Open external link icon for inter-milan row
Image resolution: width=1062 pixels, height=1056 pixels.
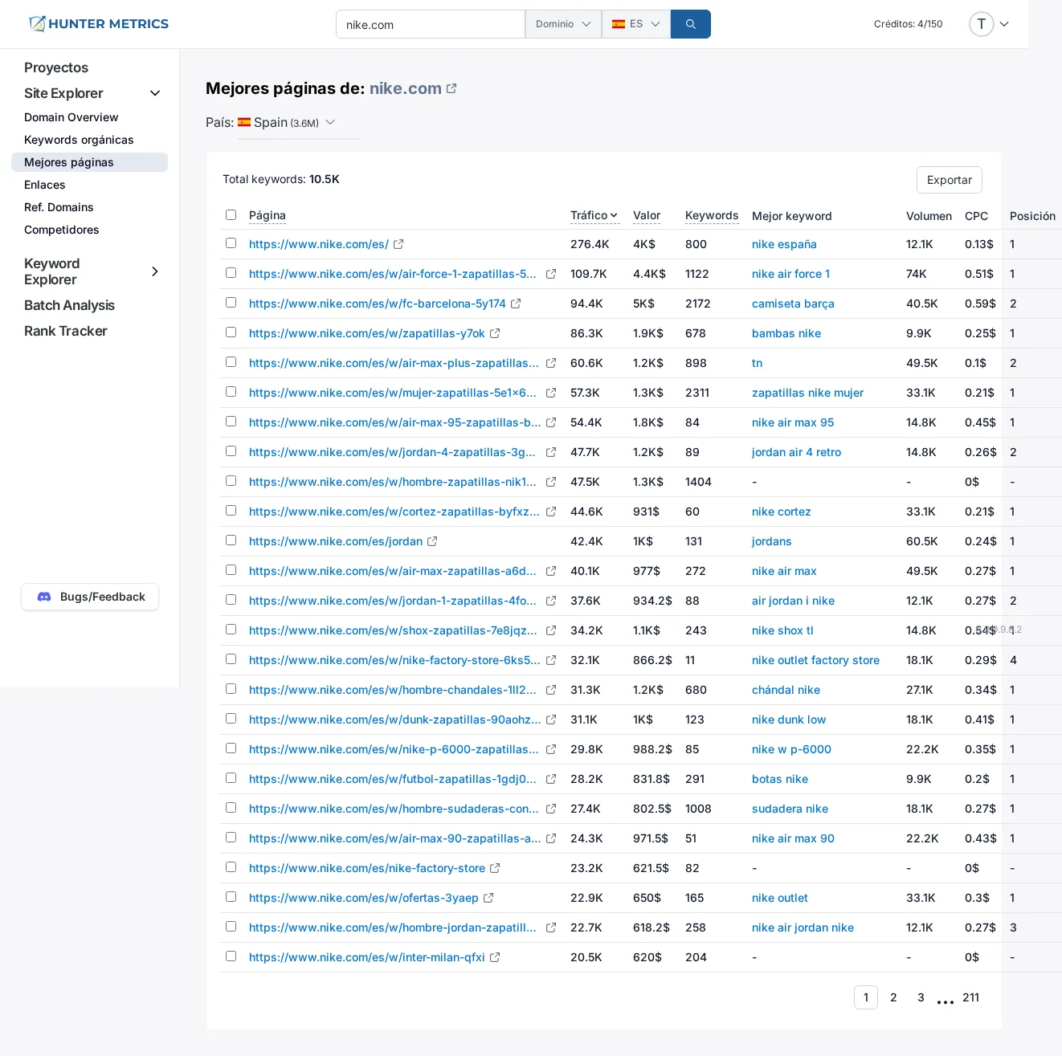[495, 957]
